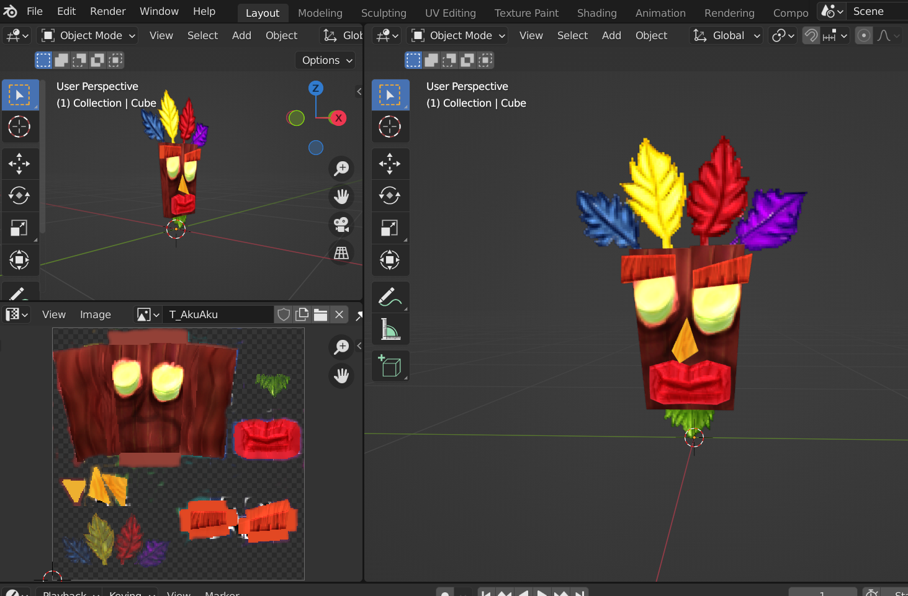Select the Cursor tool in left viewport
The height and width of the screenshot is (596, 908).
pos(19,127)
